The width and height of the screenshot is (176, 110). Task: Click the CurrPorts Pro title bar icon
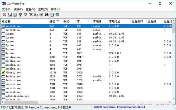point(4,4)
